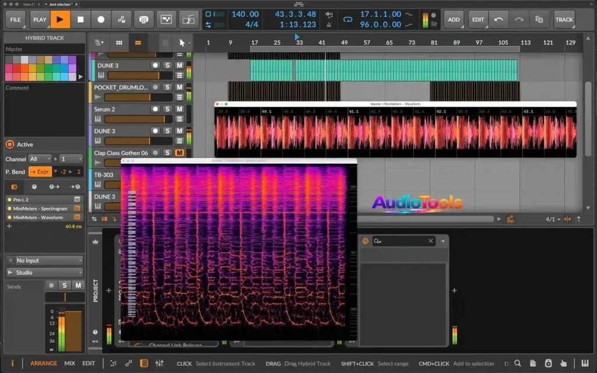
Task: Solo the Serum 2 track
Action: tap(167, 109)
